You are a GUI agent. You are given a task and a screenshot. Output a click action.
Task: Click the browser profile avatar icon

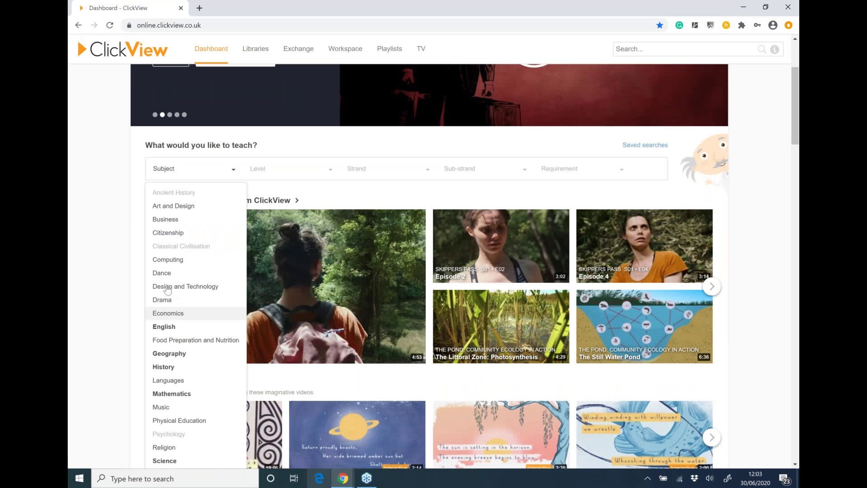point(773,25)
